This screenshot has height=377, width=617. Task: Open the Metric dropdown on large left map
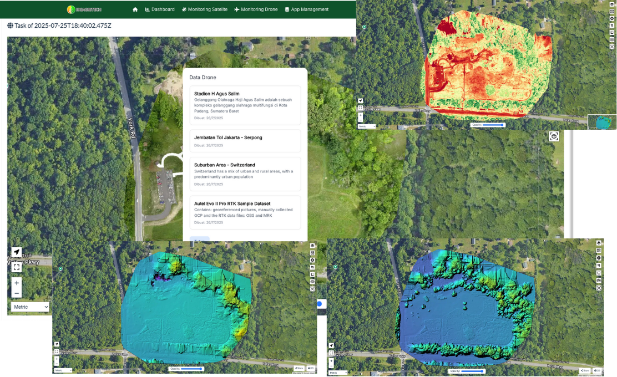[x=31, y=307]
